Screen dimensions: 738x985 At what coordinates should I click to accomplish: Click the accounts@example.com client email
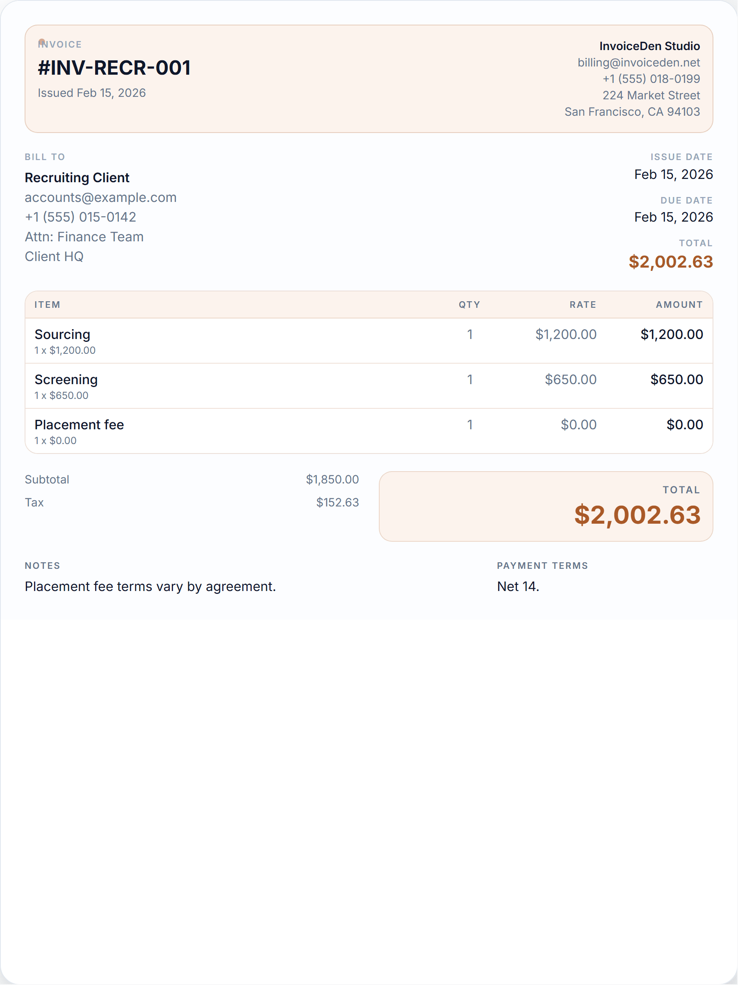coord(100,197)
